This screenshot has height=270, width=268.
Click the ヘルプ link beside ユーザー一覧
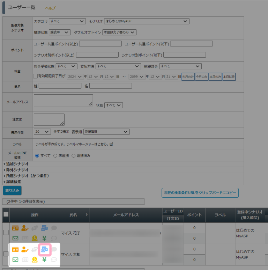[50, 8]
